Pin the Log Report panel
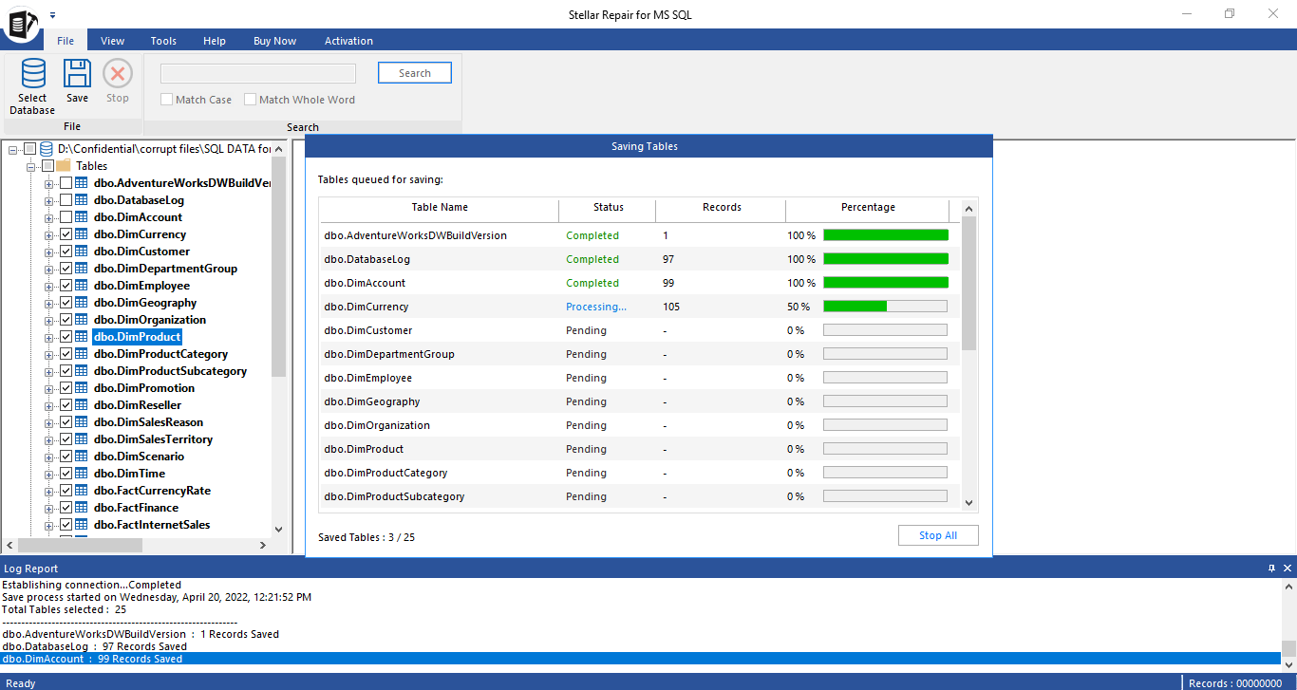 [1272, 569]
